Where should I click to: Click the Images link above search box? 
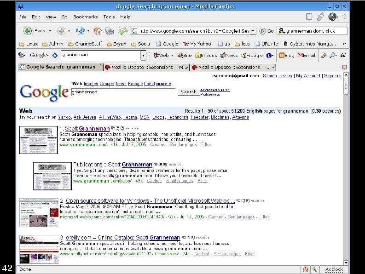[91, 84]
